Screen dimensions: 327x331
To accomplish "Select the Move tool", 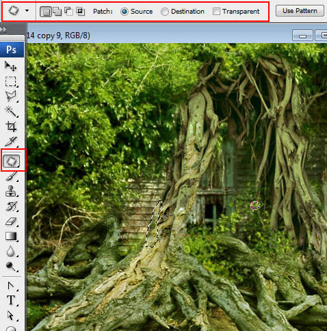I will tap(11, 66).
